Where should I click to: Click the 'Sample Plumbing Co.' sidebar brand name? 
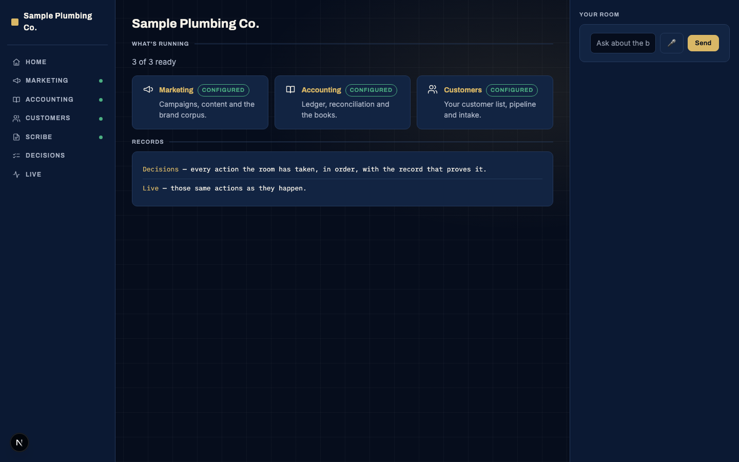(x=58, y=22)
